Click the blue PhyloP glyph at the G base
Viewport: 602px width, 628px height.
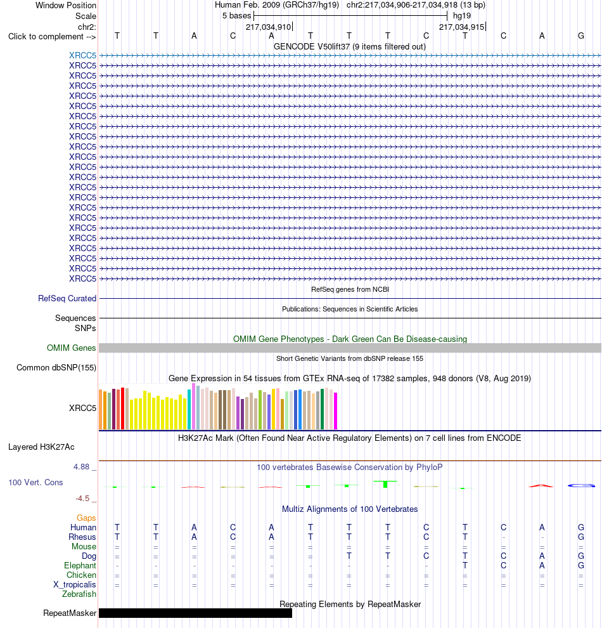[581, 485]
